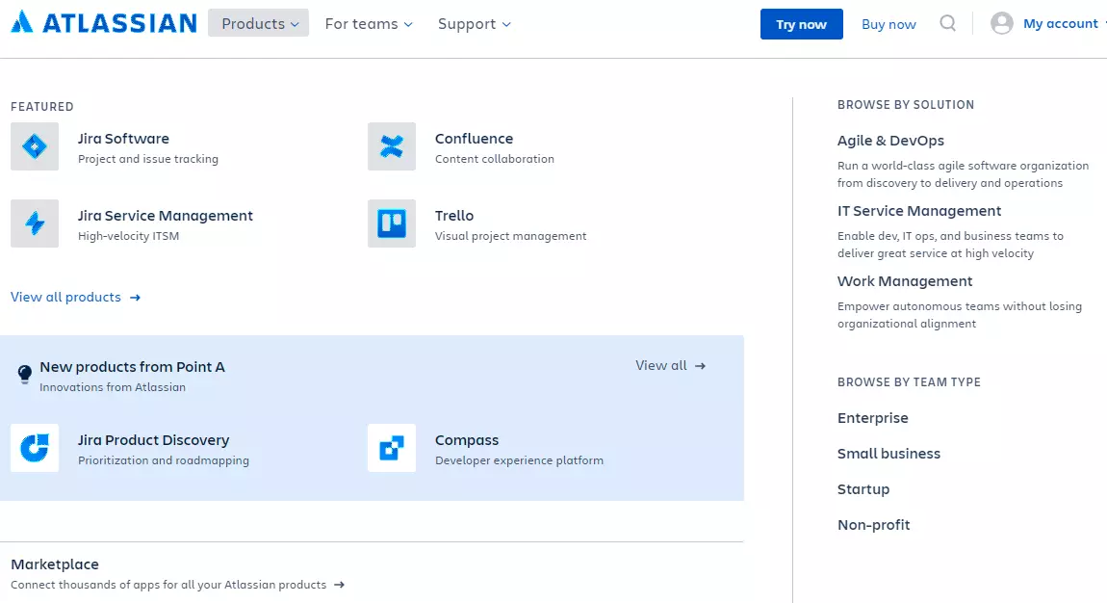Click the account avatar icon

point(1002,23)
